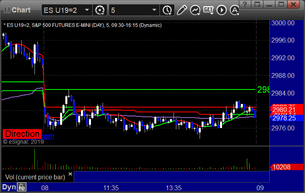The height and width of the screenshot is (193, 305).
Task: Click the Dyn label on the time axis
Action: coord(9,187)
